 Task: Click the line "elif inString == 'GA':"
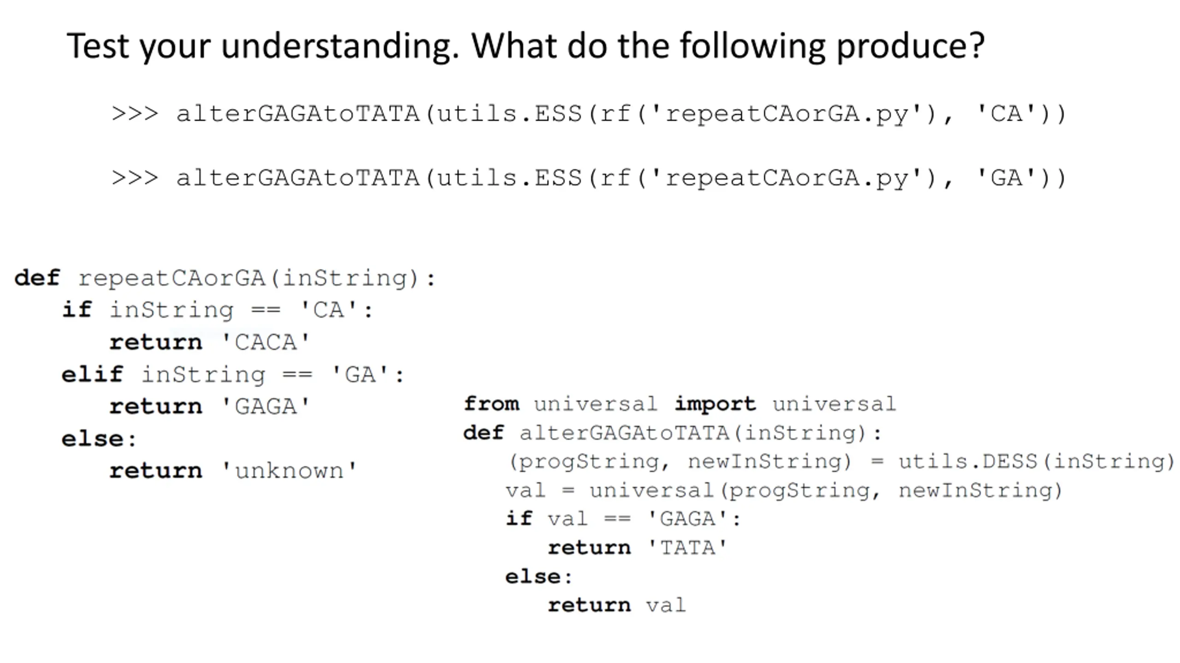click(233, 374)
